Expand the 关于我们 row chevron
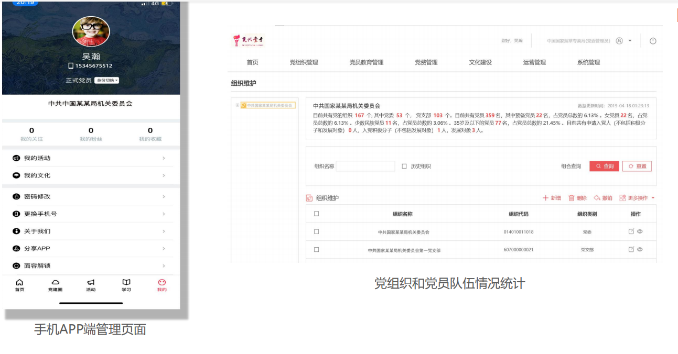This screenshot has width=678, height=354. click(x=164, y=231)
